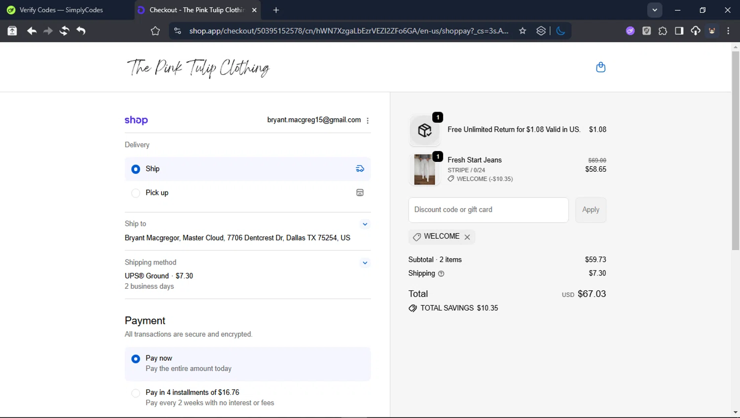Bookmark this page with the address bar star
The image size is (740, 418).
click(x=522, y=31)
